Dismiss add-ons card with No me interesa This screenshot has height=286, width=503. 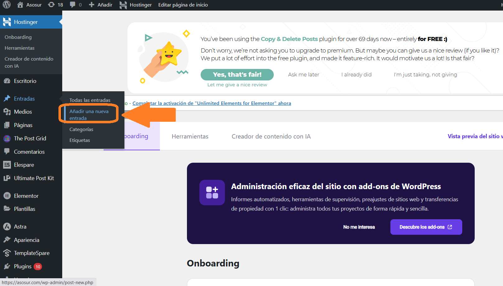(359, 227)
